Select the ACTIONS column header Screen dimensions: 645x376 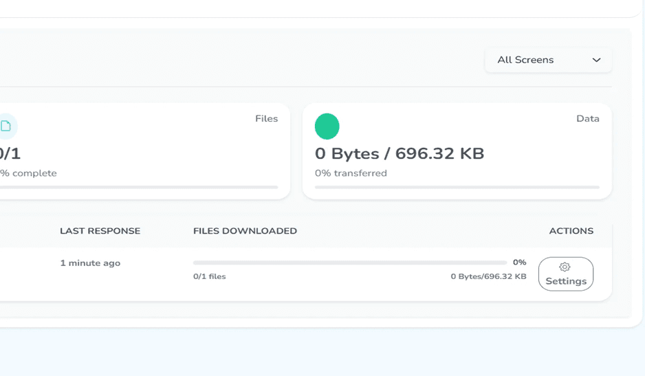point(571,231)
